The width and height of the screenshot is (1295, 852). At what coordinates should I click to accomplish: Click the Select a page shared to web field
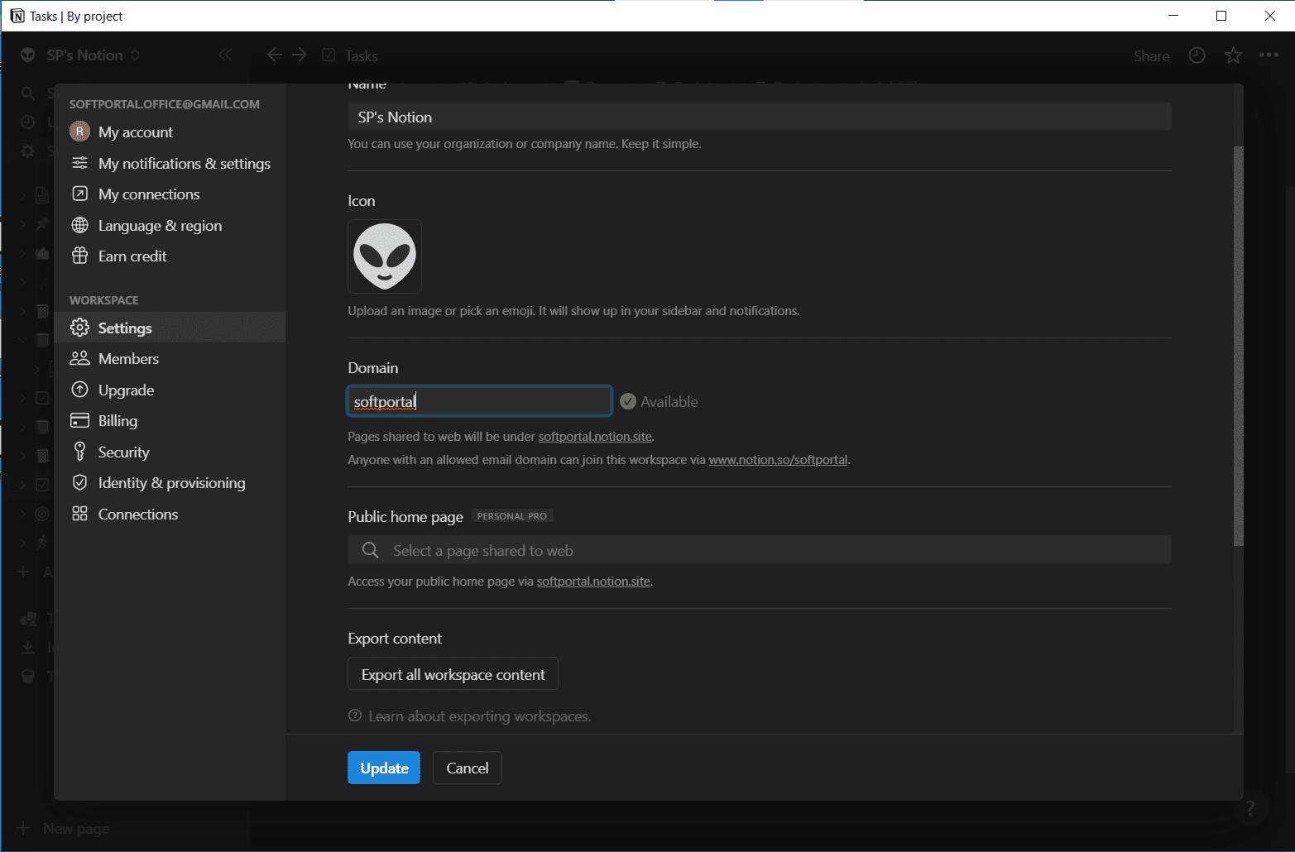click(x=759, y=550)
